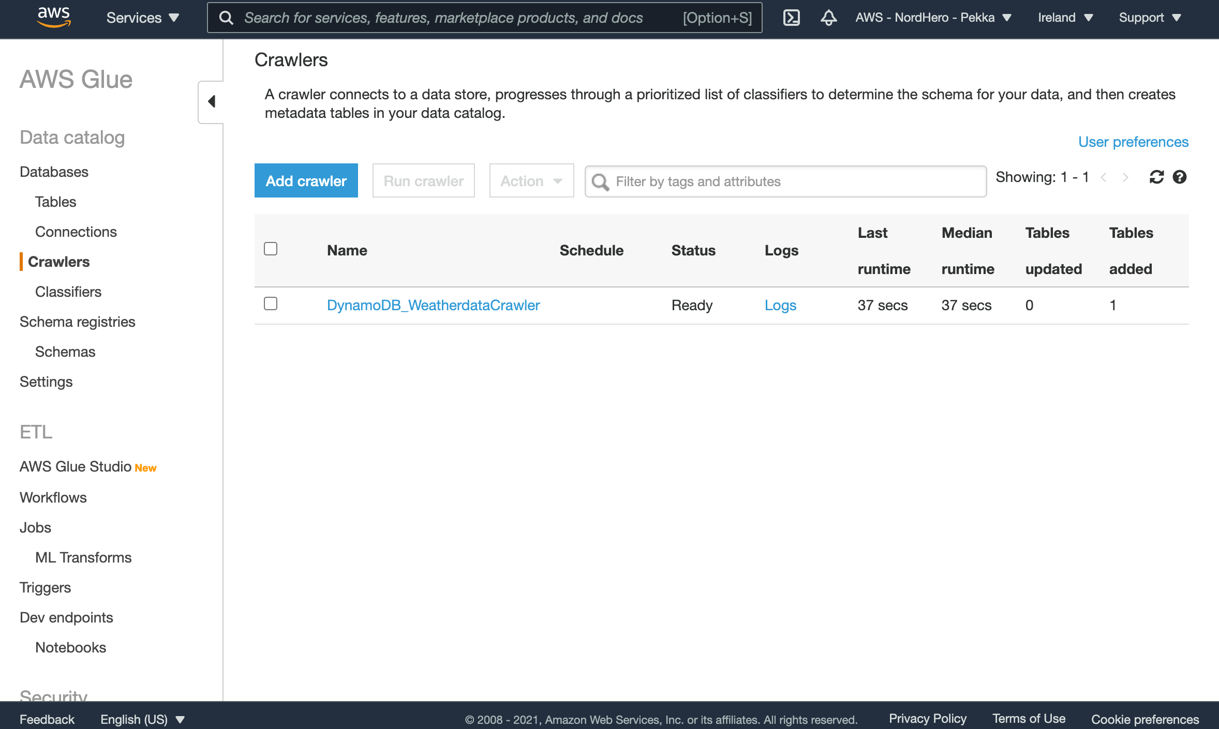Open Databases in the sidebar
This screenshot has width=1219, height=729.
[54, 172]
